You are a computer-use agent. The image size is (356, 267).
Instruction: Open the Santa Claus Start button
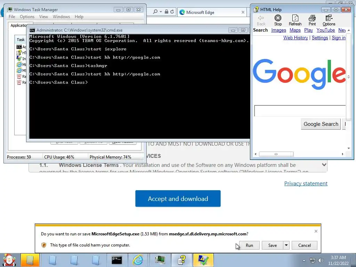coord(9,260)
